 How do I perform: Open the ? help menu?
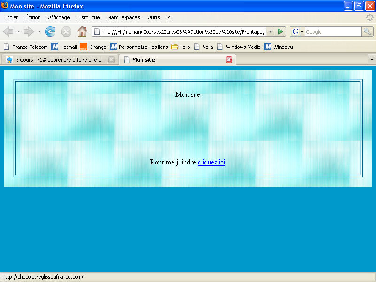[x=169, y=17]
